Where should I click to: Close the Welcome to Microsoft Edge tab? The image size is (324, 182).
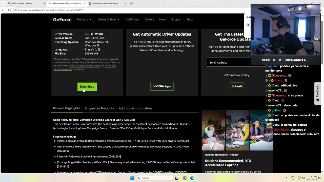125,4
